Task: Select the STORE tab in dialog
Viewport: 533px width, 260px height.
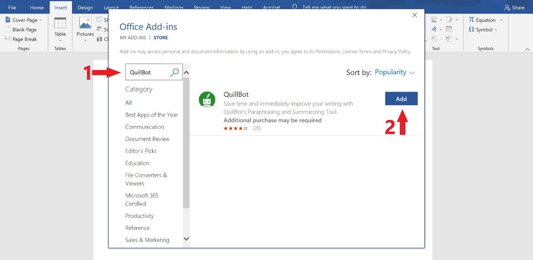Action: click(x=161, y=38)
